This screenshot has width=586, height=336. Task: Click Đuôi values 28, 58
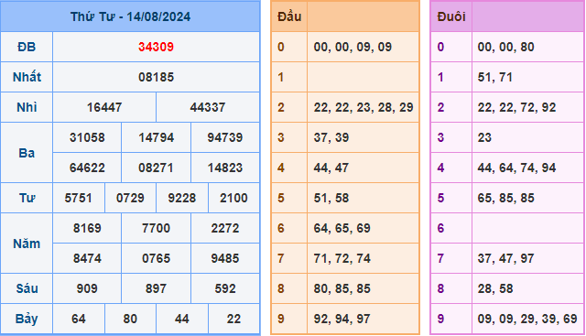[494, 289]
